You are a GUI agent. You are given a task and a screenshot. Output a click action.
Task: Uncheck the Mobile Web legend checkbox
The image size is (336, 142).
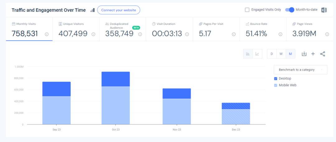[276, 85]
